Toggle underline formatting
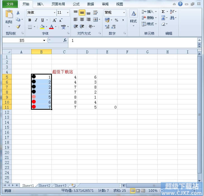Viewport: 204px width, 196px height. tap(42, 20)
